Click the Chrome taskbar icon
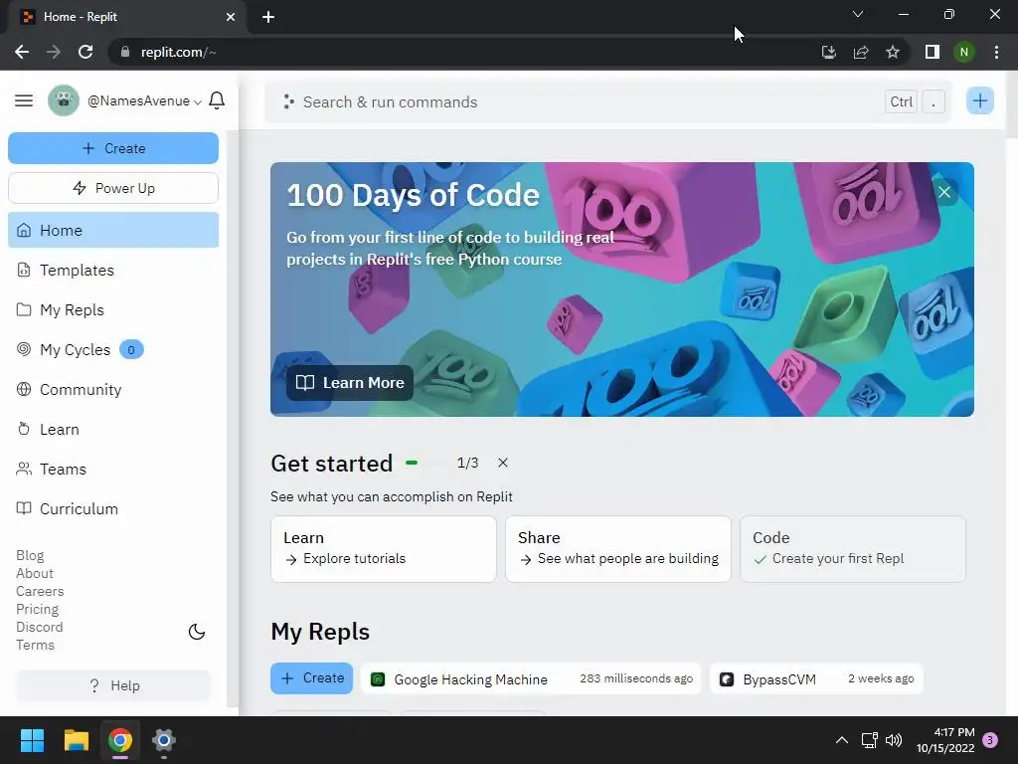Screen dimensions: 1018x764 tap(120, 740)
